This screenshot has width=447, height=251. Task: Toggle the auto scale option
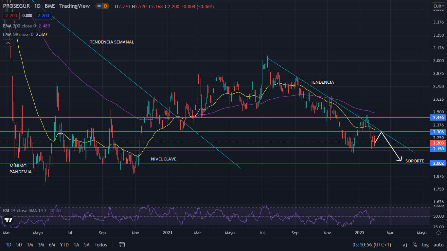point(438,245)
